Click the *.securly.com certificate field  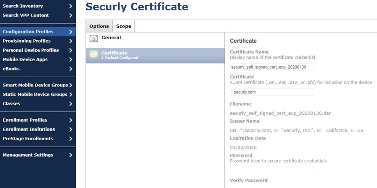pyautogui.click(x=272, y=92)
